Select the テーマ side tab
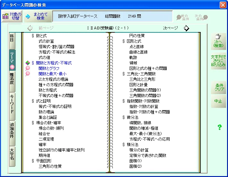Viewport: 228px width, 177px height. [12, 60]
